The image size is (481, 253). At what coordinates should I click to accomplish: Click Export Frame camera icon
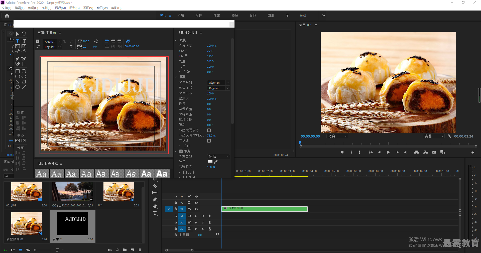(x=434, y=152)
